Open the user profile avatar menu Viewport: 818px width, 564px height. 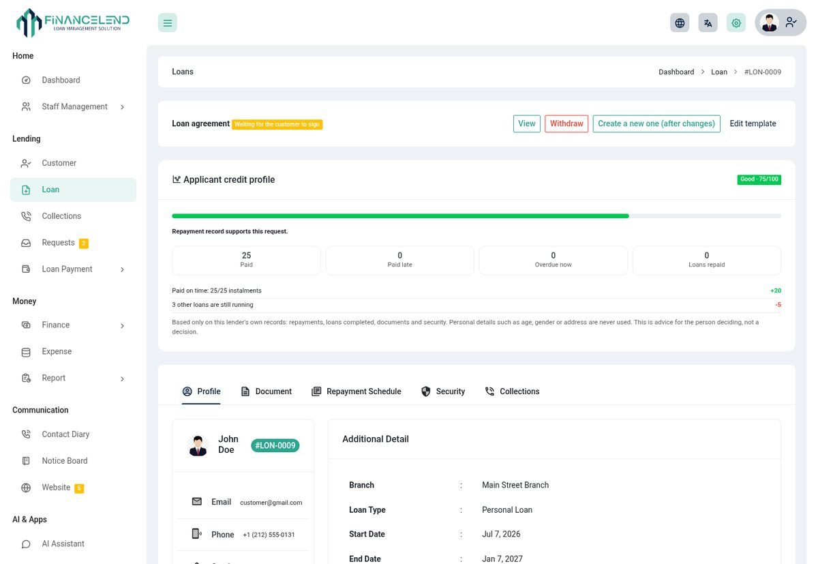(x=781, y=23)
